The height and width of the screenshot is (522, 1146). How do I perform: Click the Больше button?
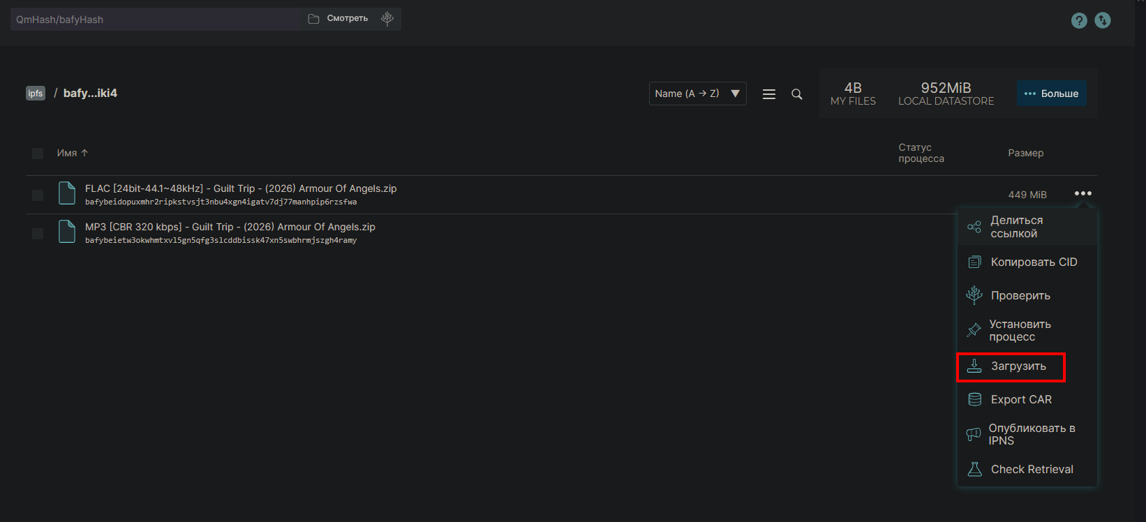click(1052, 94)
